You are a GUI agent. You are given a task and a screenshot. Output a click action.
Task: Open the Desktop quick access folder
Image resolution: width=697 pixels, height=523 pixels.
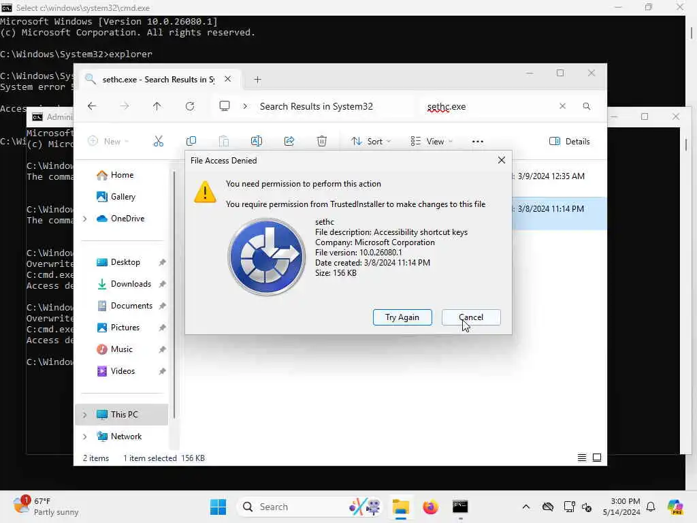pos(125,262)
